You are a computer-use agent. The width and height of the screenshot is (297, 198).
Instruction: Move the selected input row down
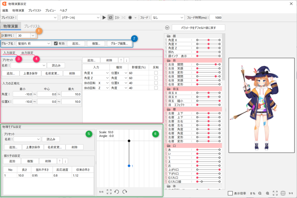coord(126,60)
